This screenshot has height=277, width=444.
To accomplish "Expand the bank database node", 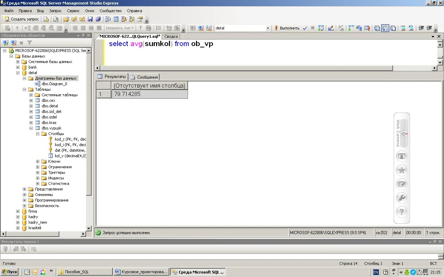I will pyautogui.click(x=18, y=67).
